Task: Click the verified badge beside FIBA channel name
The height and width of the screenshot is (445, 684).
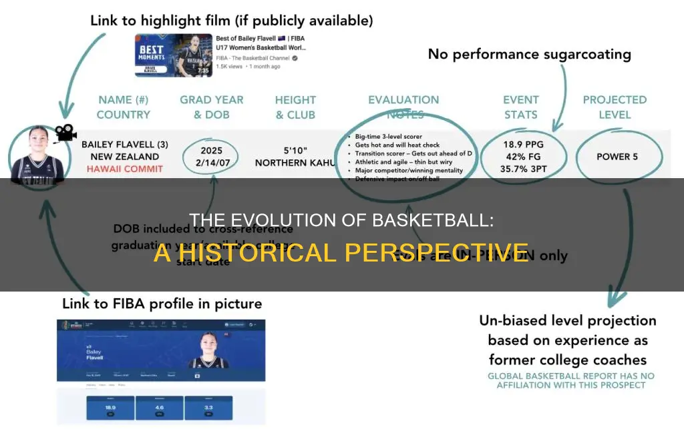Action: click(x=295, y=58)
